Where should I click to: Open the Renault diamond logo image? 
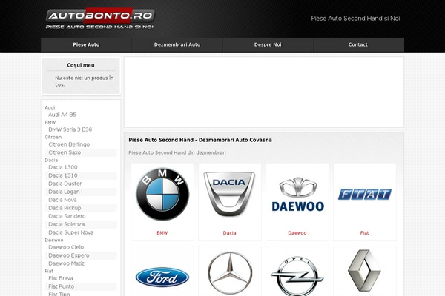(x=364, y=271)
